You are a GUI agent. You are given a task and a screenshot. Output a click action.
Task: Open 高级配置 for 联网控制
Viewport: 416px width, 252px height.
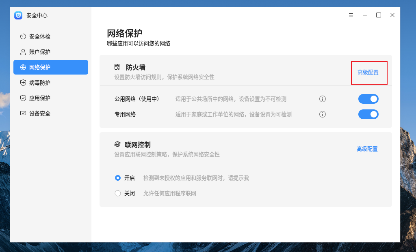(x=367, y=149)
